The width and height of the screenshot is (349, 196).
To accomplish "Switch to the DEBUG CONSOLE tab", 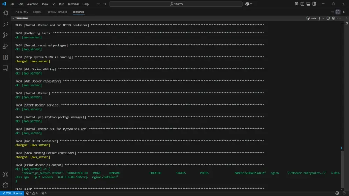I will click(x=58, y=12).
